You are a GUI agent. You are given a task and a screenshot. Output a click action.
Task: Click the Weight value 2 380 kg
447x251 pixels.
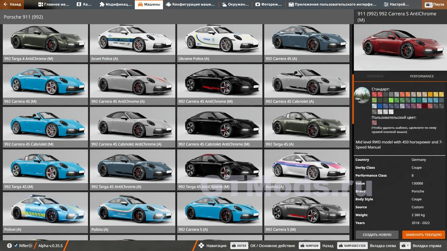pyautogui.click(x=418, y=215)
